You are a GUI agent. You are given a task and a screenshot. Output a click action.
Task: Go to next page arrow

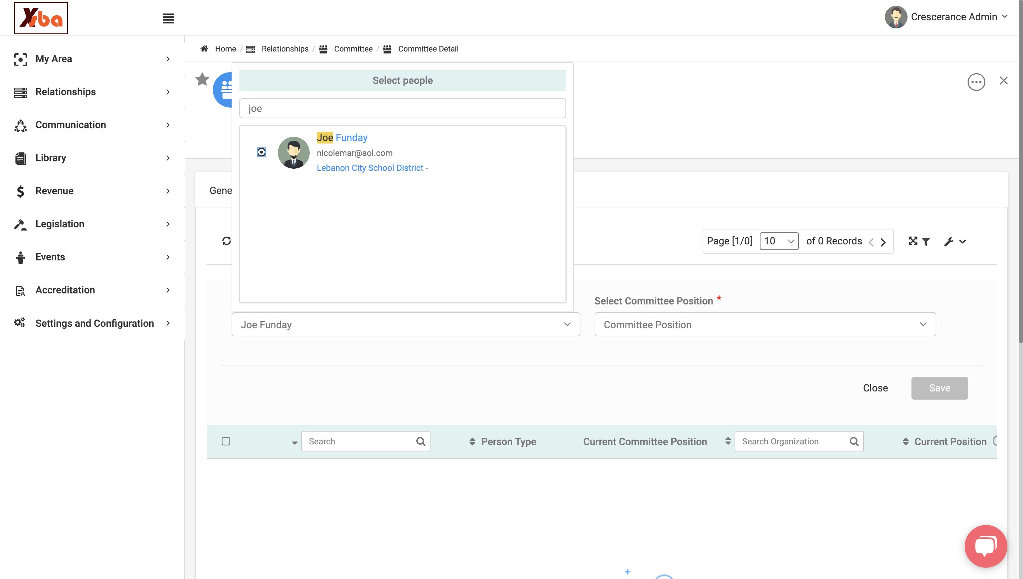(x=883, y=242)
